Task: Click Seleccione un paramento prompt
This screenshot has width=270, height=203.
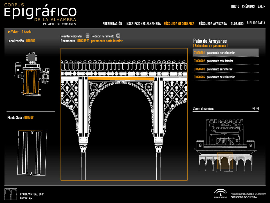Action: pos(210,46)
